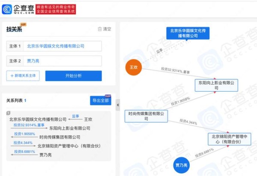The image size is (257, 176).
Task: Click the trash icon next to 清空
Action: click(100, 29)
